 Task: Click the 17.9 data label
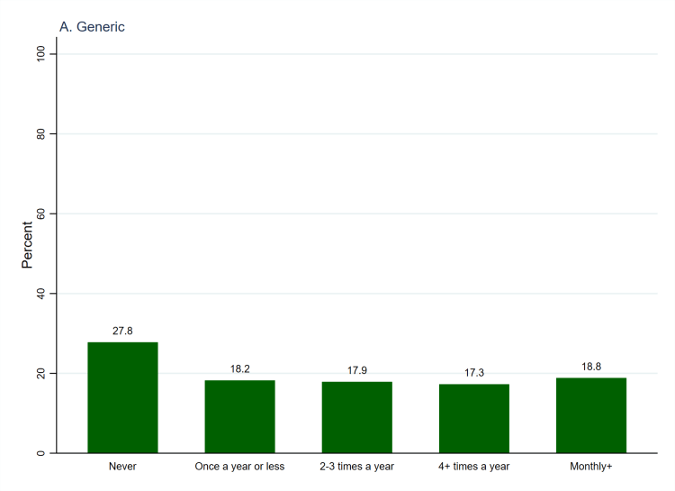click(x=356, y=370)
